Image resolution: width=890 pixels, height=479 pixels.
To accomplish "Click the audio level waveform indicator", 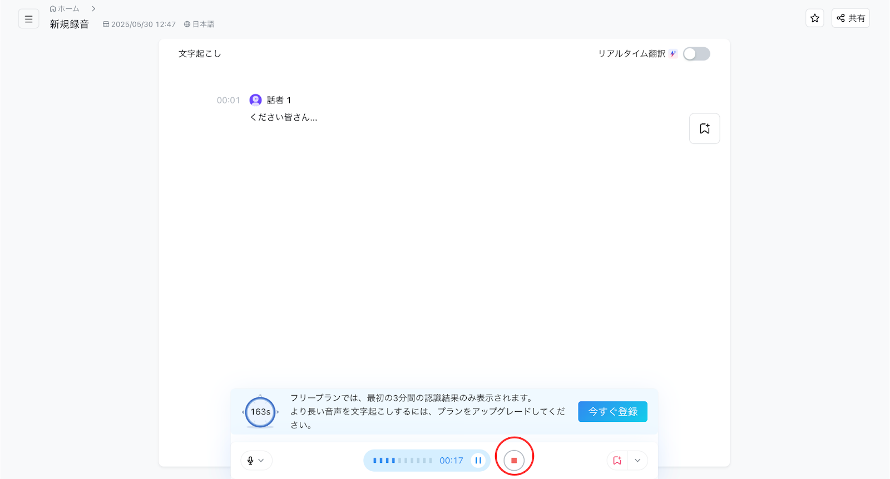I will coord(403,461).
